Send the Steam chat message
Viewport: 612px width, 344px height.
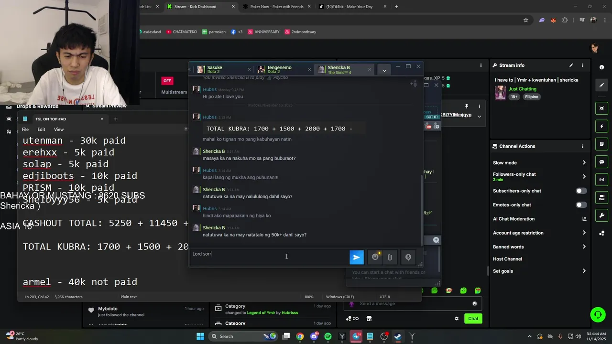(357, 257)
